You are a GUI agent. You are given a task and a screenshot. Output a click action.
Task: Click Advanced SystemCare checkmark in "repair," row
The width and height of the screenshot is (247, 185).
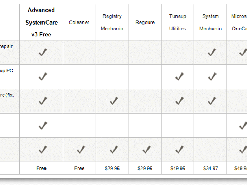(x=43, y=52)
